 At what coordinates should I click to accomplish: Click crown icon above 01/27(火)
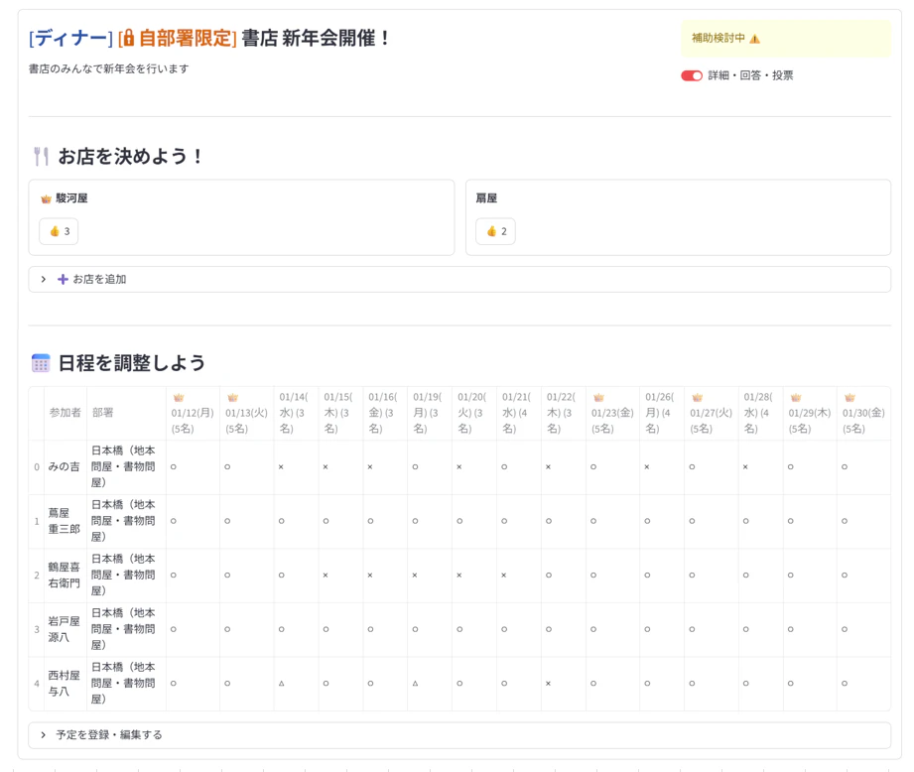click(697, 397)
